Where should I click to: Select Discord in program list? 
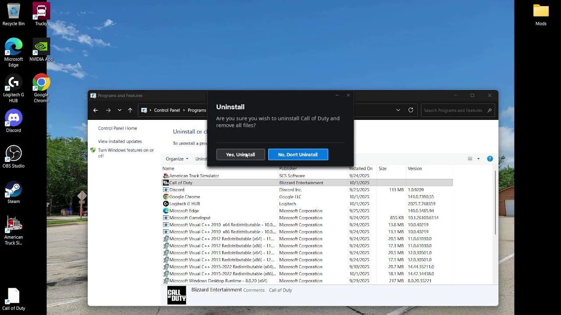[307, 190]
